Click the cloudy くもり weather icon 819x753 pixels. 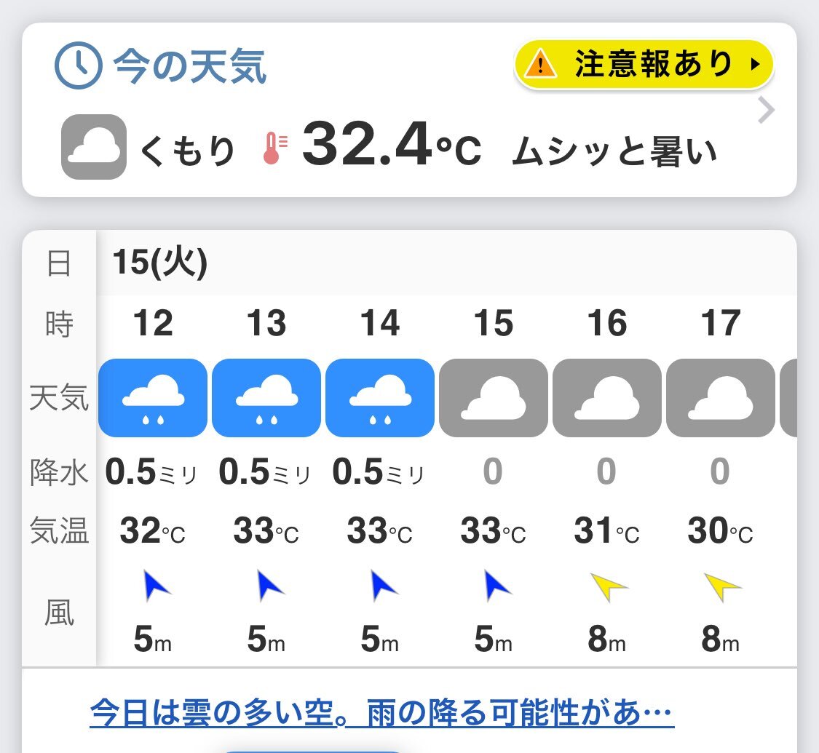click(x=94, y=147)
